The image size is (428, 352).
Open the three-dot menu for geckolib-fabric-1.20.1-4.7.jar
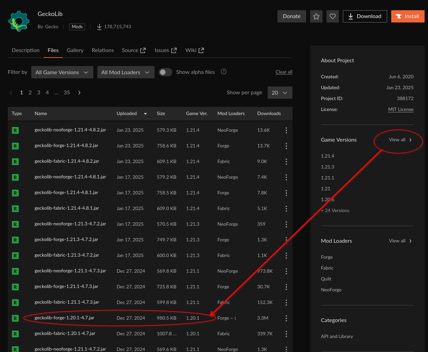(286, 334)
